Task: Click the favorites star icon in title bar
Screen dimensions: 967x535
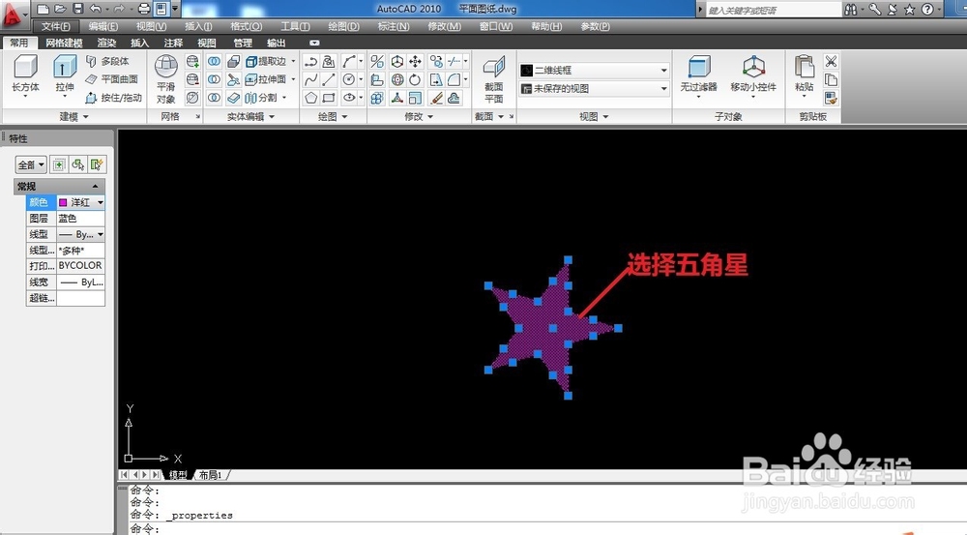Action: (x=909, y=10)
